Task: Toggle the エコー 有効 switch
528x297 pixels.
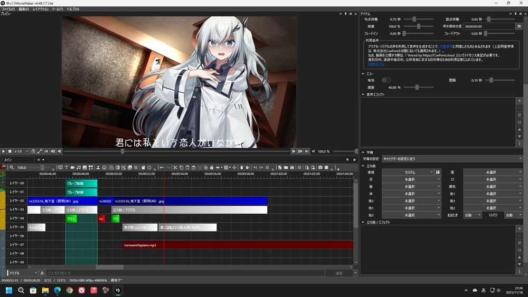Action: click(386, 80)
